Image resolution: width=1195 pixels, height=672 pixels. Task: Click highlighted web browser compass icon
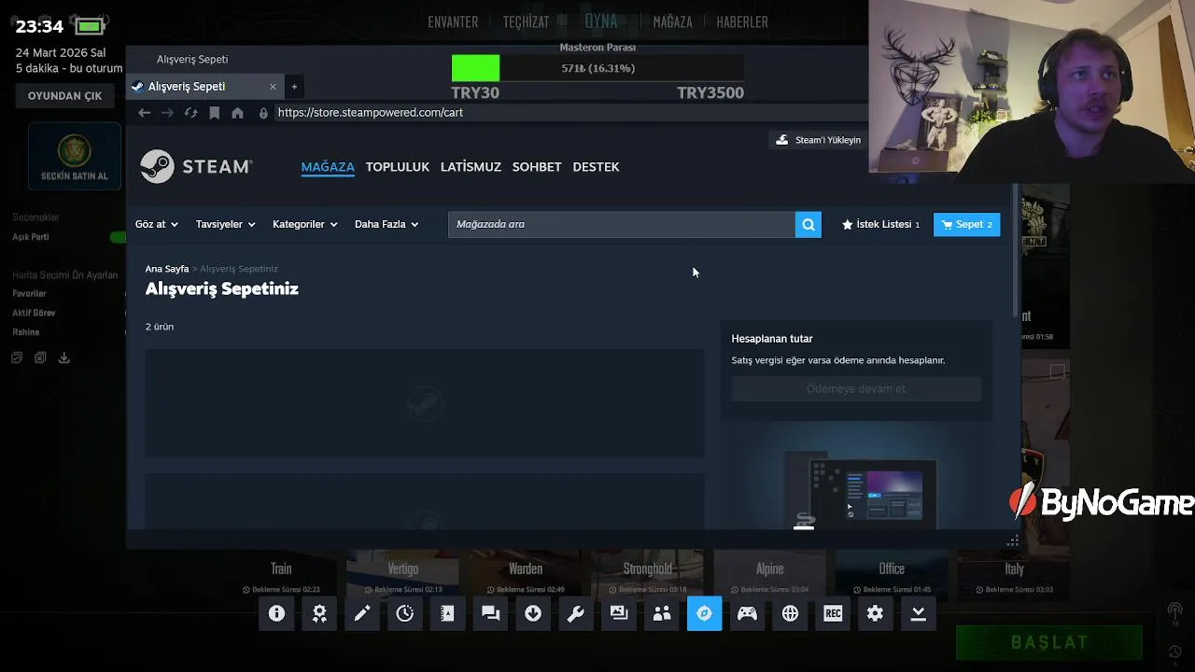click(705, 613)
